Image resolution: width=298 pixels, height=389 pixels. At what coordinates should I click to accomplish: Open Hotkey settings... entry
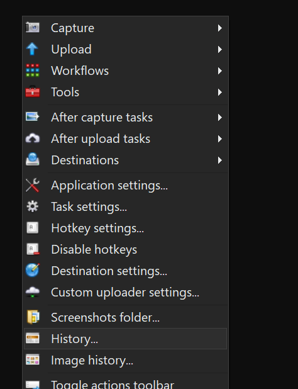[x=125, y=228]
